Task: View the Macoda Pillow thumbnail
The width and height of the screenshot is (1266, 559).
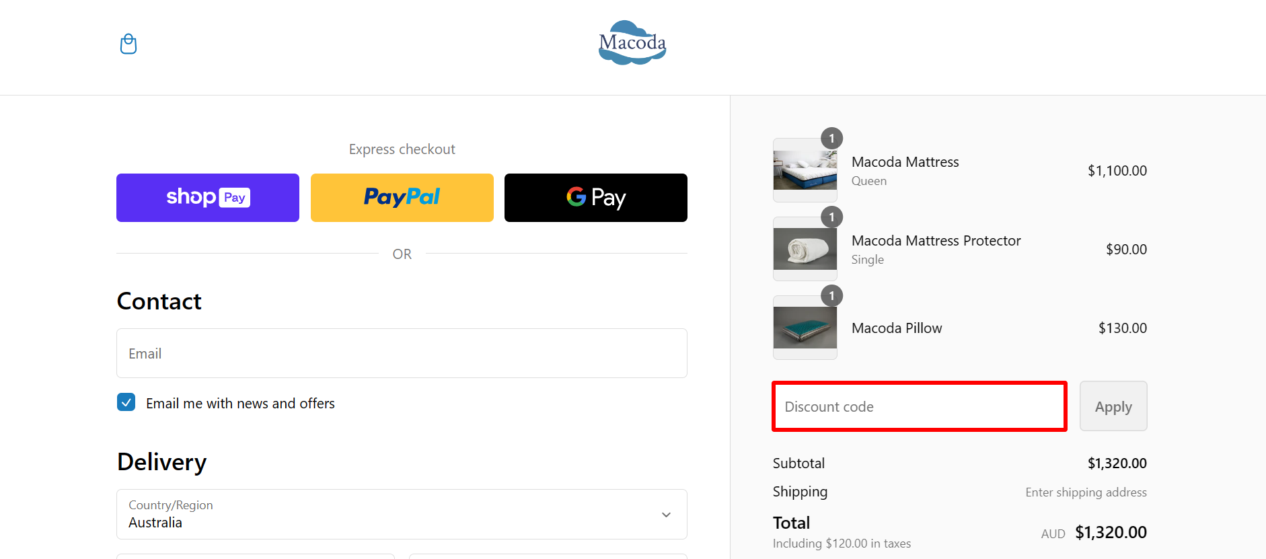Action: (805, 328)
